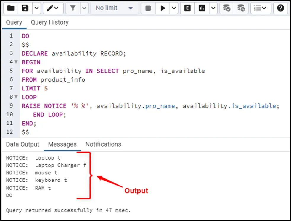Screen dimensions: 291x221
Task: Run Explain Analyze chart icon
Action: 202,8
